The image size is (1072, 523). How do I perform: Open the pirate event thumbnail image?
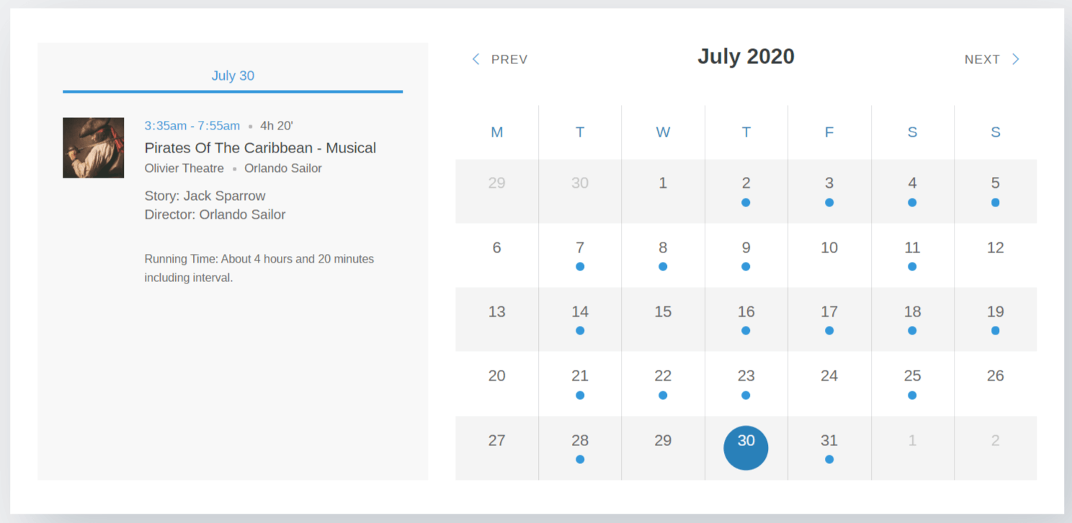click(x=93, y=147)
